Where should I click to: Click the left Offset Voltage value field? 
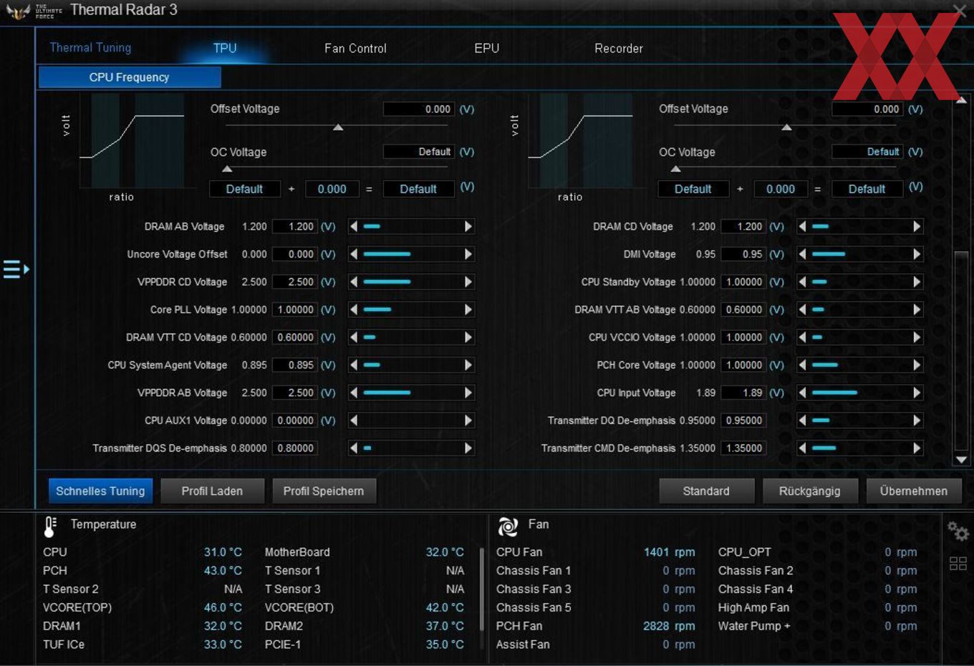click(x=418, y=109)
